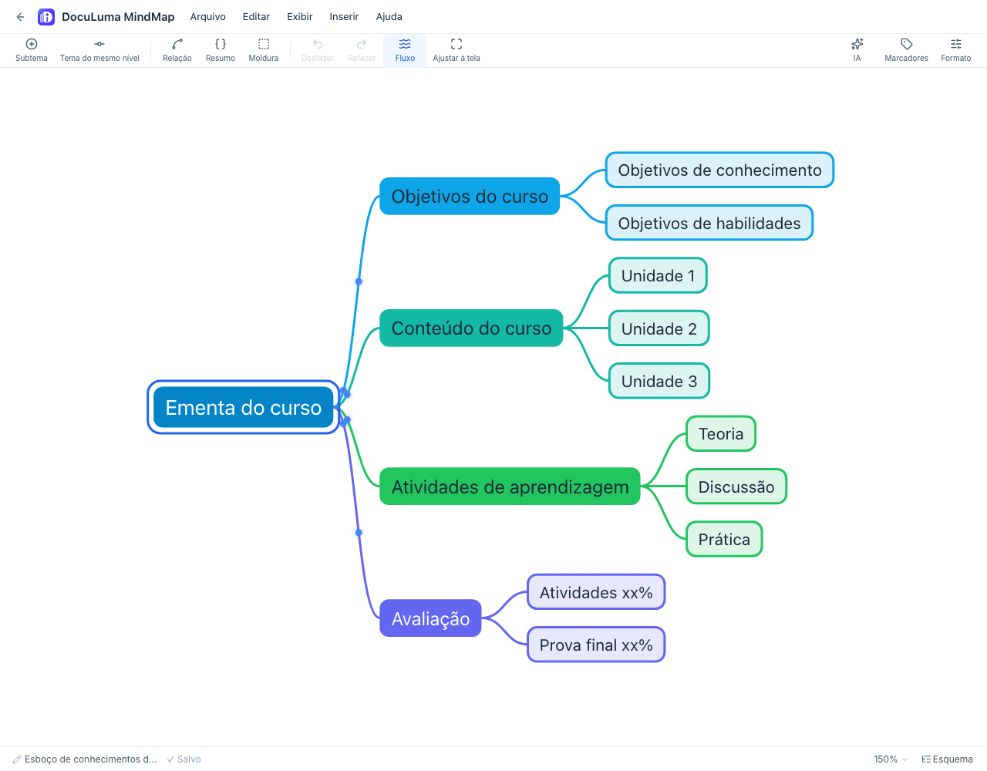
Task: Open the Formato panel
Action: 956,51
